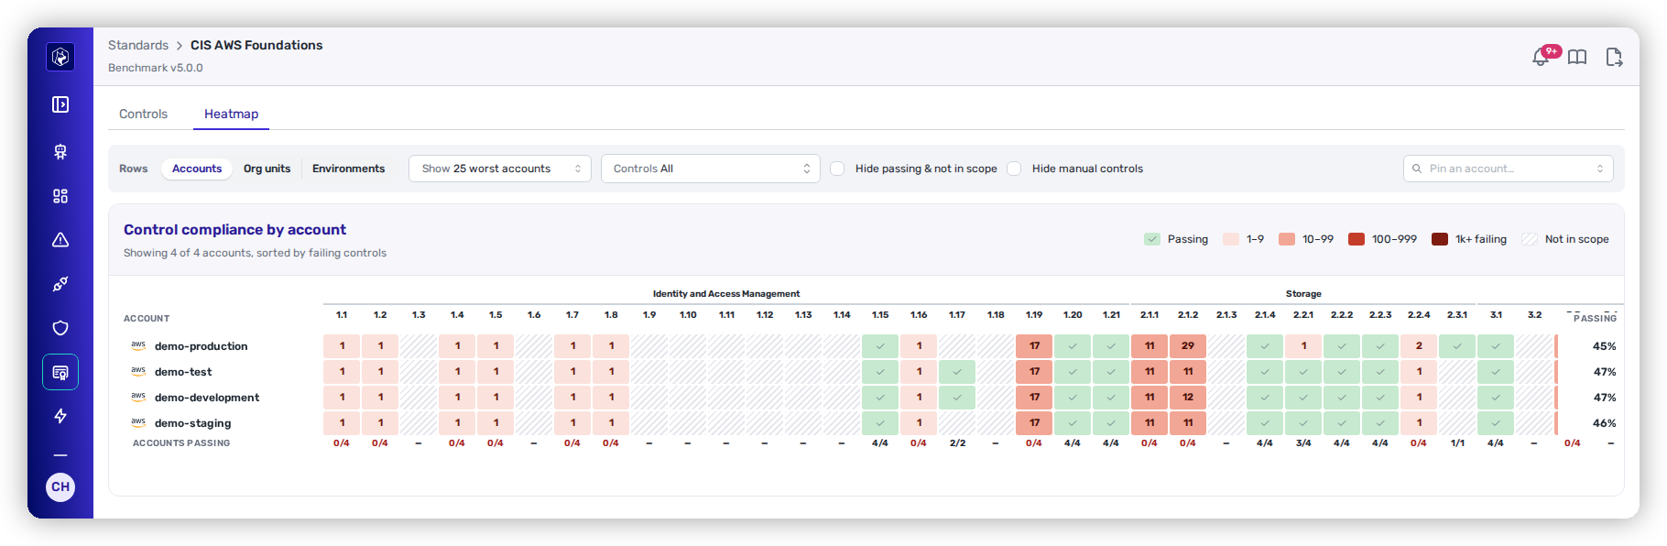This screenshot has width=1667, height=546.
Task: Open the lightning bolt automation icon
Action: (60, 416)
